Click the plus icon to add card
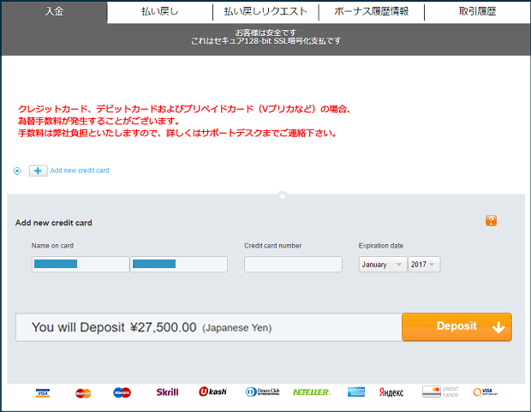 point(38,170)
